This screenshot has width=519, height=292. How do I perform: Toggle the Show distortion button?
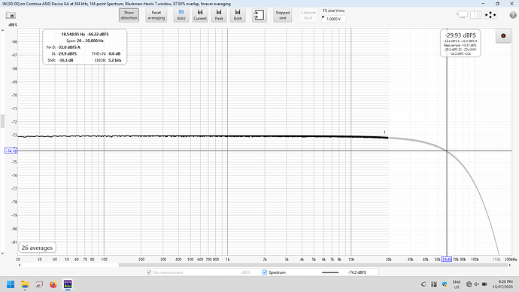(129, 15)
